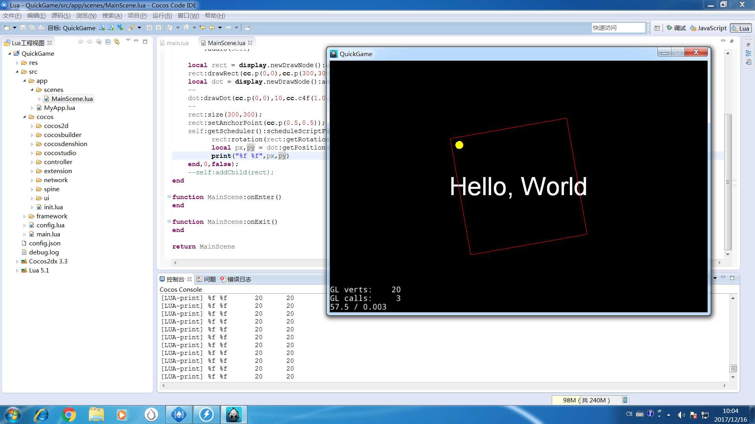Click the quick access search field
Screen dimensions: 755x424
click(x=619, y=28)
